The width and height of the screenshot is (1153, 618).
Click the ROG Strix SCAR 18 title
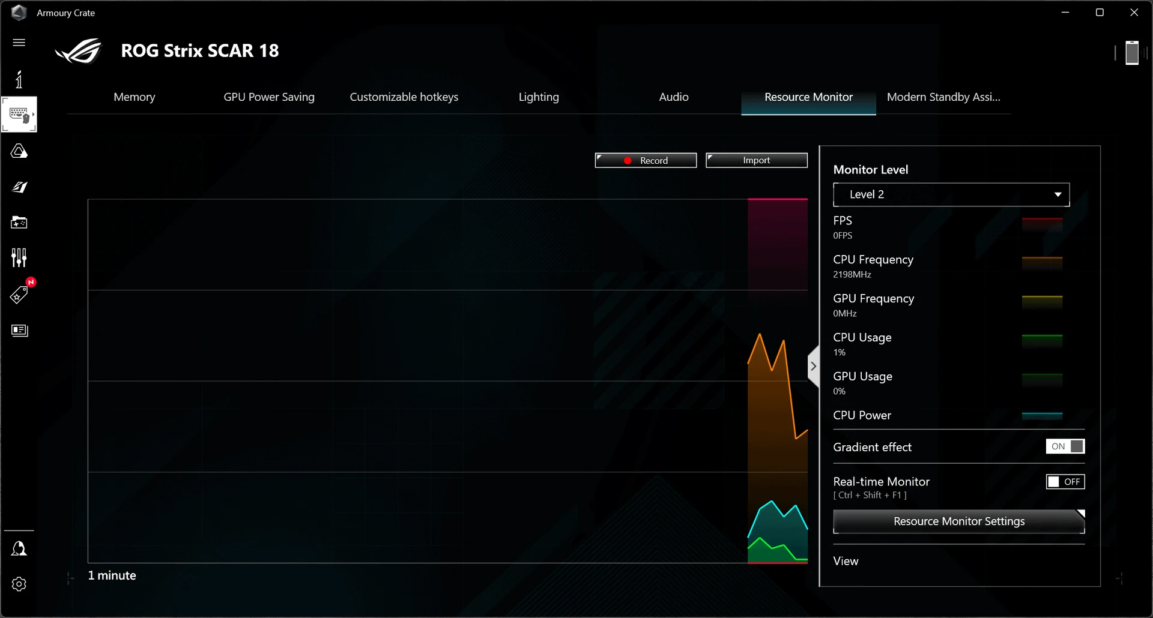pyautogui.click(x=200, y=51)
